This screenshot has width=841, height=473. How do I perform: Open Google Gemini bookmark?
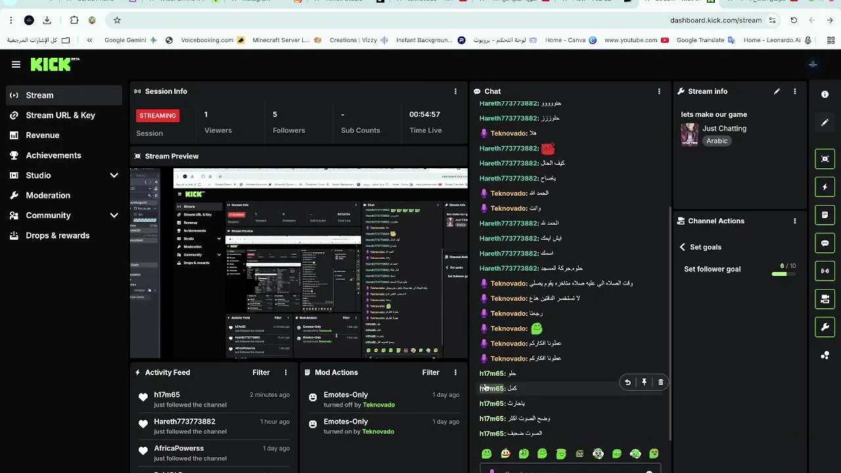130,40
